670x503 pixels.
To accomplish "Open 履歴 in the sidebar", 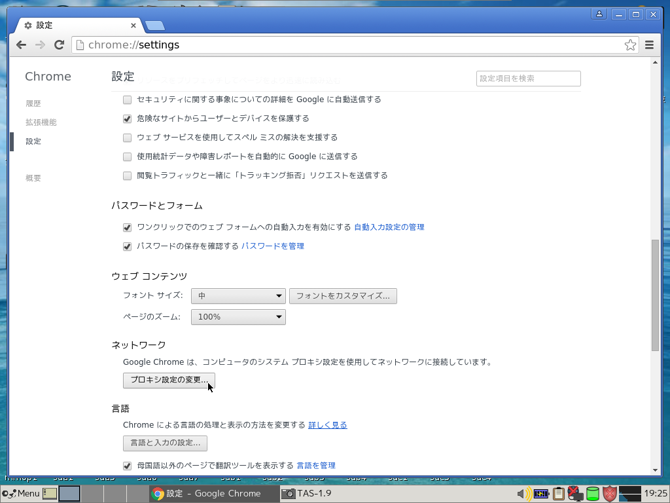I will click(x=33, y=103).
